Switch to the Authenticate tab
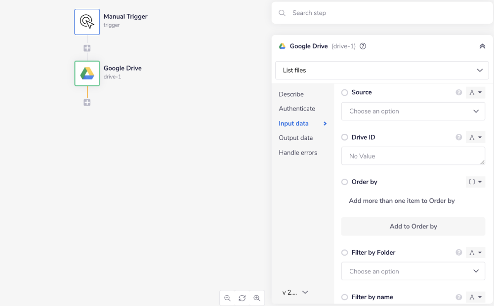Screen dimensions: 494x306 (297, 109)
